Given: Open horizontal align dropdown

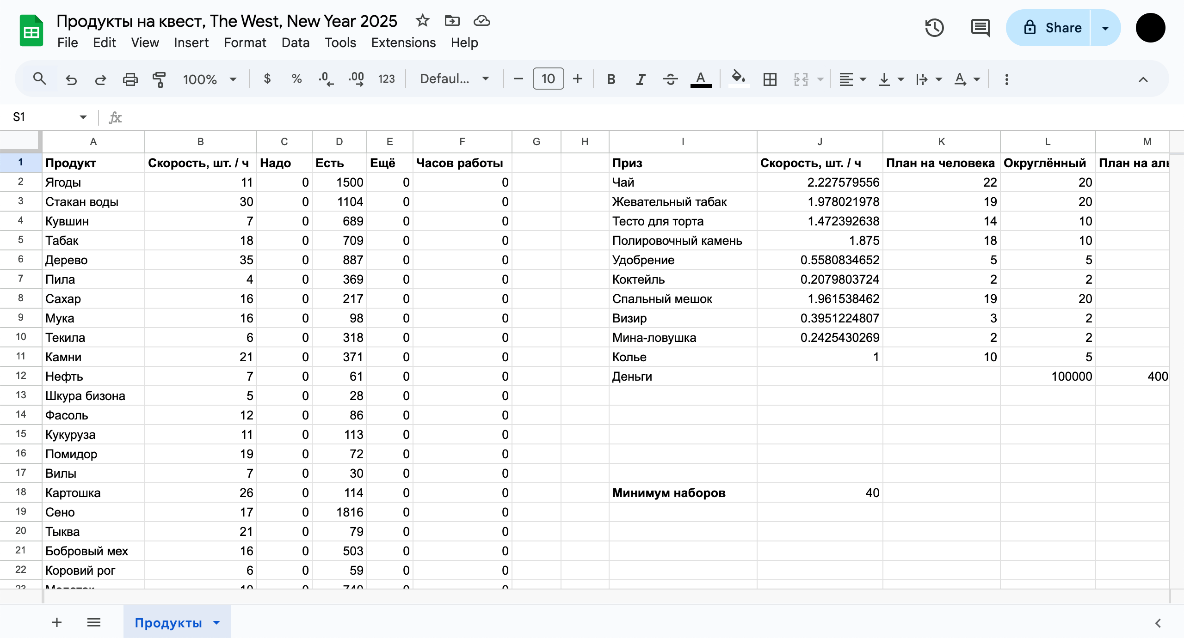Looking at the screenshot, I should click(852, 79).
